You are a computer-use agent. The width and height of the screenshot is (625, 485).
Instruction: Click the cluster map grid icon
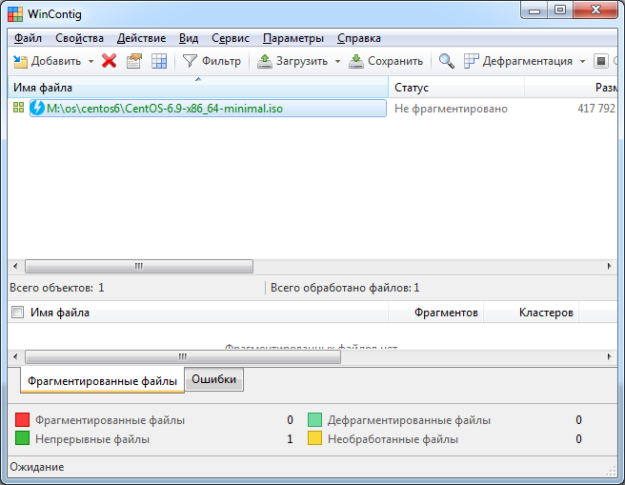159,61
